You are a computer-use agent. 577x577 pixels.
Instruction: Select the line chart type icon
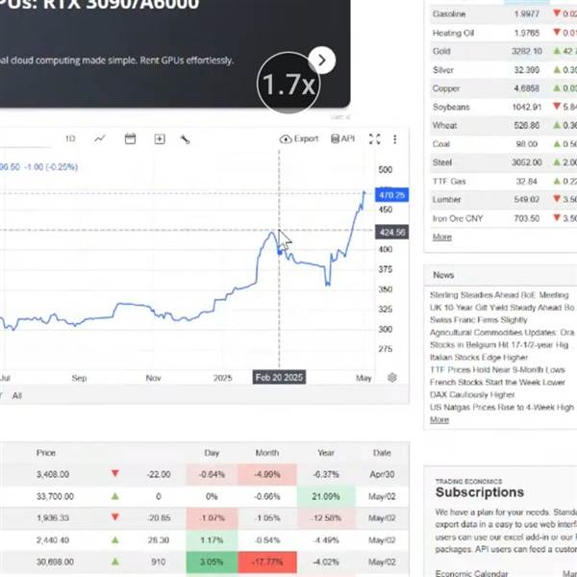click(x=100, y=138)
